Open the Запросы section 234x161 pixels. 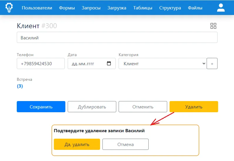(x=91, y=8)
